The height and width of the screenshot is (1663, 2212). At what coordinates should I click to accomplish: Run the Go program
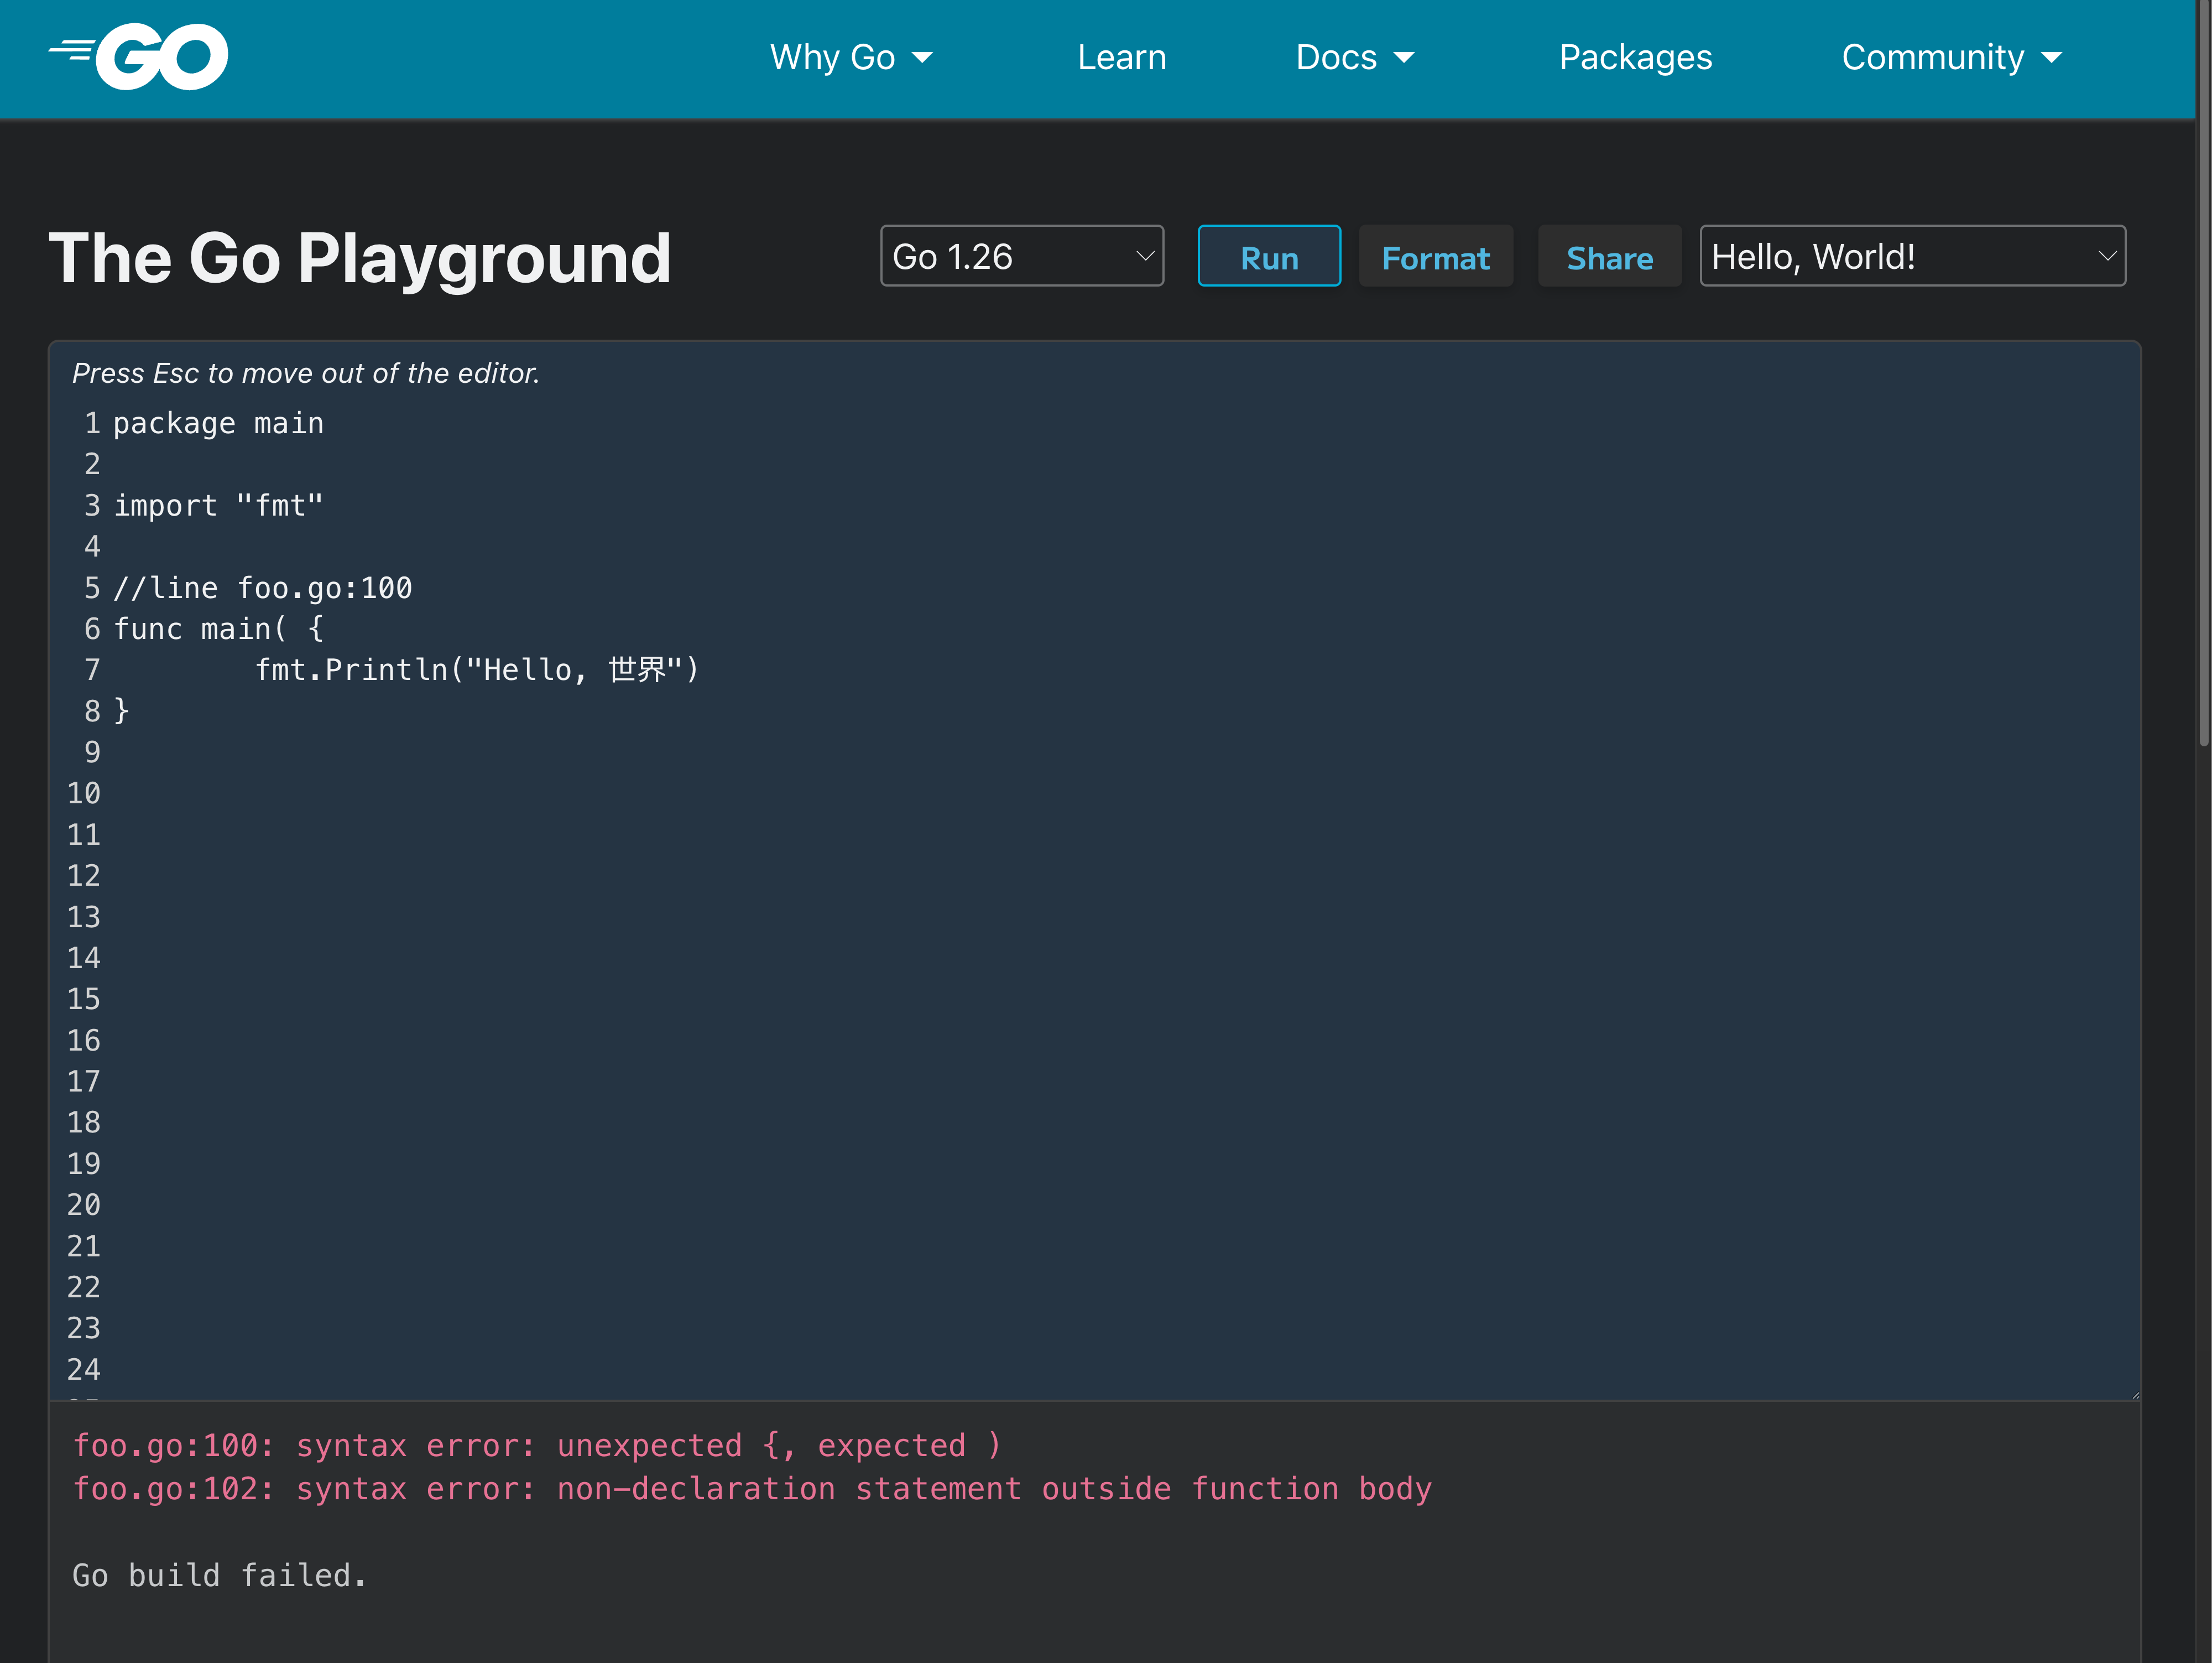click(1268, 257)
